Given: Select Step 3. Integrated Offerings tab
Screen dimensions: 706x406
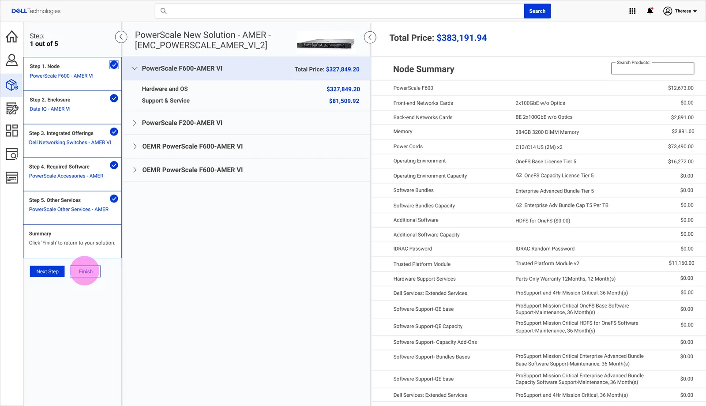Looking at the screenshot, I should (x=72, y=141).
